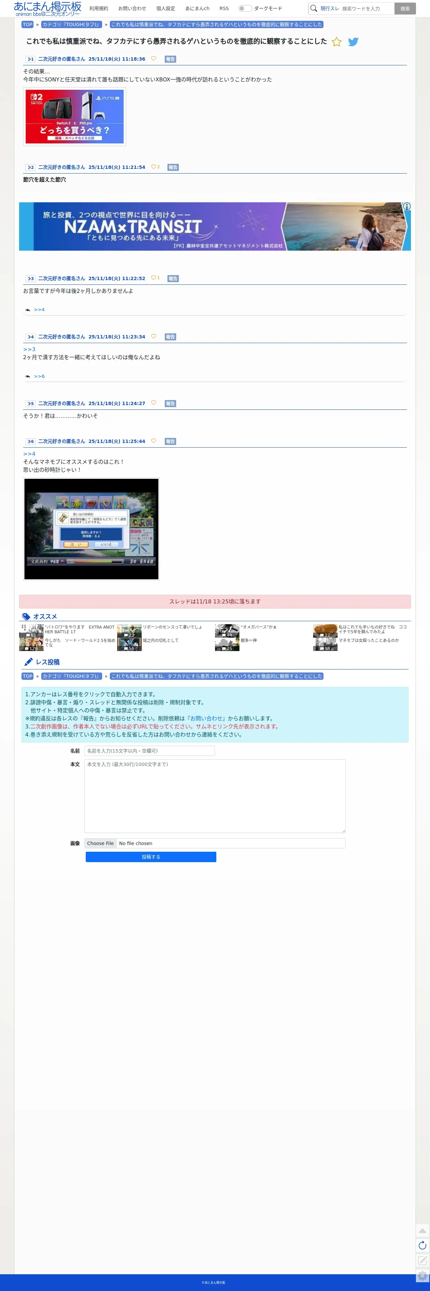Submit post with 投稿する button
430x1291 pixels.
coord(151,857)
